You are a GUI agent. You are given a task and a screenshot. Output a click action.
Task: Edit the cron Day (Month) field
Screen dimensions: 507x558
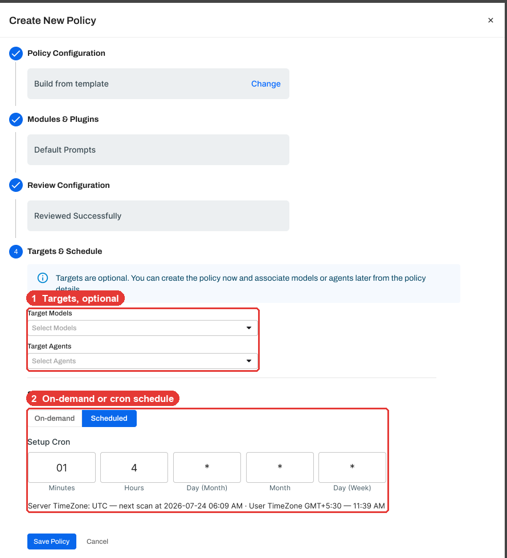click(x=207, y=467)
